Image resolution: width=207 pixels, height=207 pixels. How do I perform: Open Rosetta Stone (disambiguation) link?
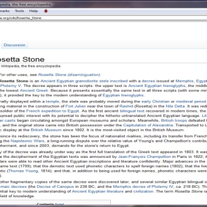tap(69, 75)
